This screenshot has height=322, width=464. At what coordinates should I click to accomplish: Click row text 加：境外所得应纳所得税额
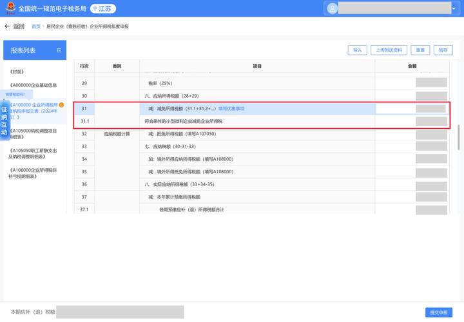191,159
